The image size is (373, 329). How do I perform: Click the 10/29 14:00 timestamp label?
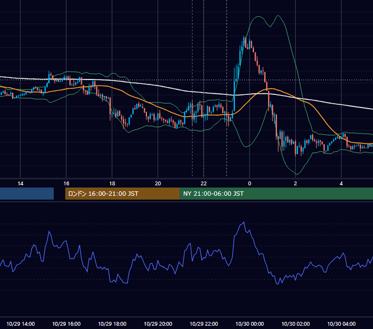(20, 324)
